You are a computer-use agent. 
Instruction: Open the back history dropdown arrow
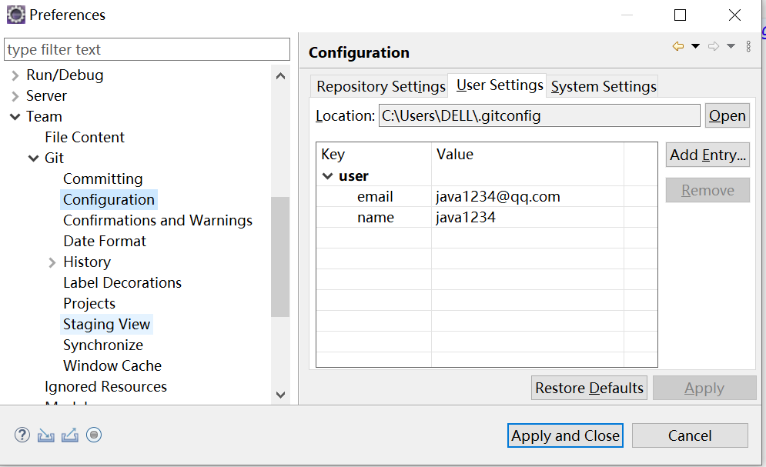(695, 47)
